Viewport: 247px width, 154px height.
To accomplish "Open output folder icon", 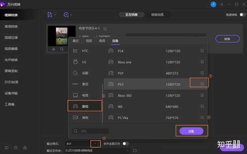I will coord(135,151).
